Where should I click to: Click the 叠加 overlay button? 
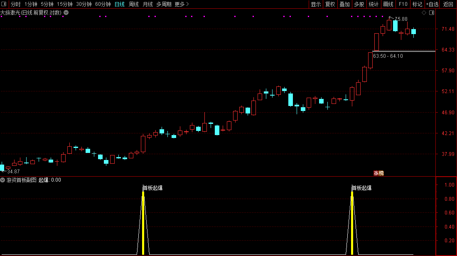tap(345, 4)
